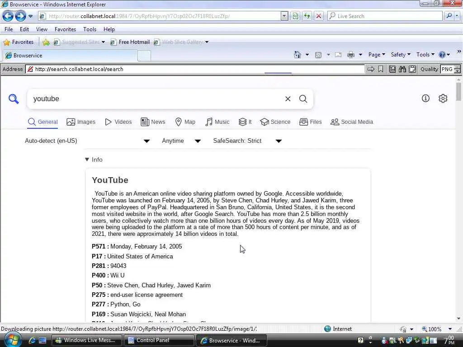The width and height of the screenshot is (463, 347).
Task: Click the RSS Feeds icon
Action: (318, 55)
